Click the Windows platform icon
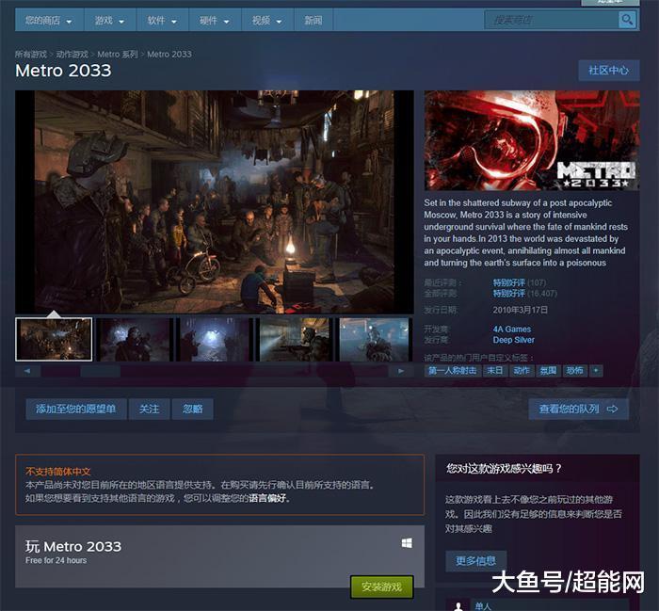Image resolution: width=659 pixels, height=611 pixels. (x=407, y=543)
